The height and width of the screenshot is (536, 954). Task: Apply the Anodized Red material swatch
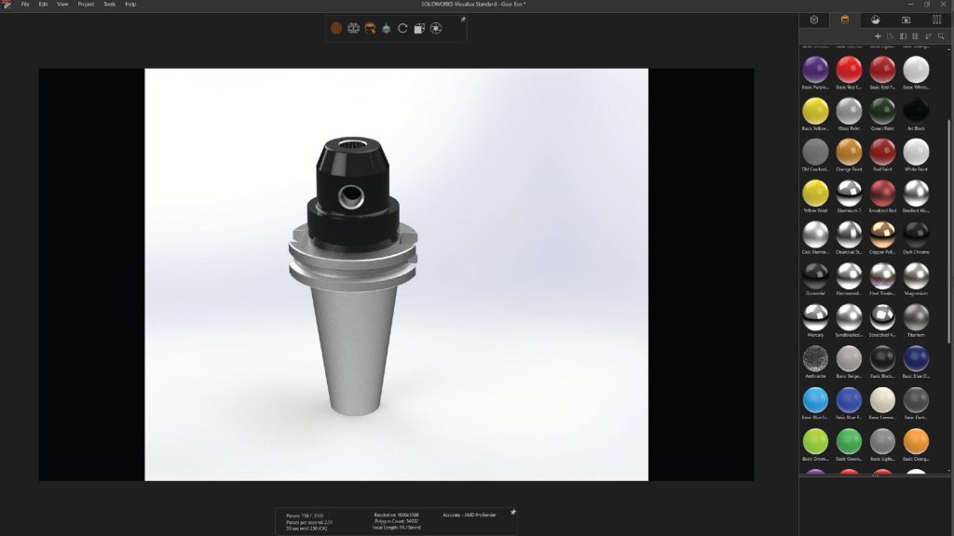pyautogui.click(x=881, y=194)
